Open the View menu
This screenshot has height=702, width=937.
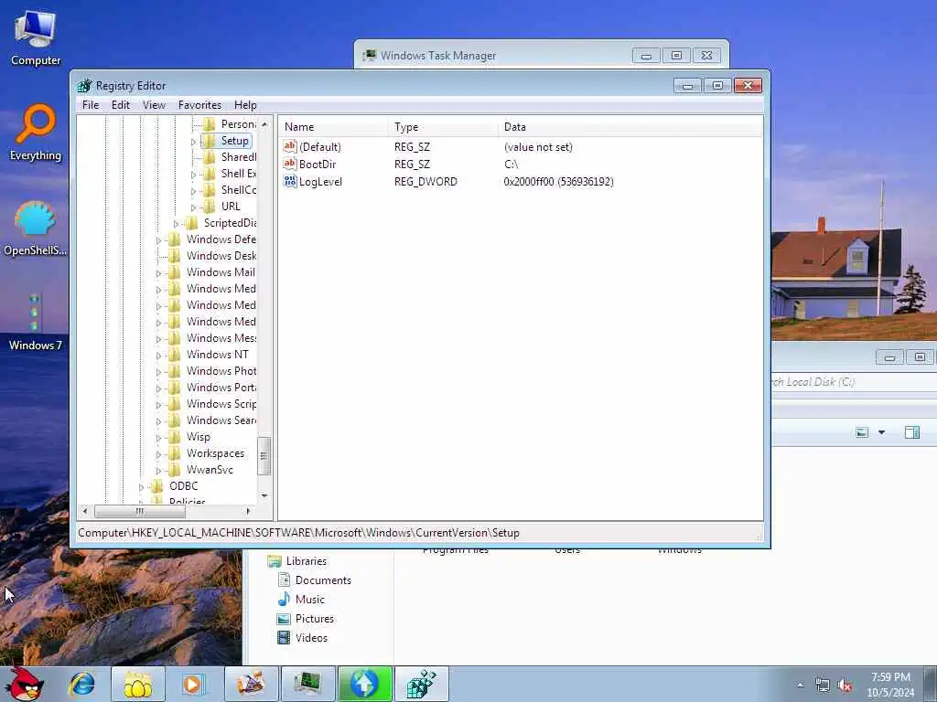pyautogui.click(x=154, y=105)
